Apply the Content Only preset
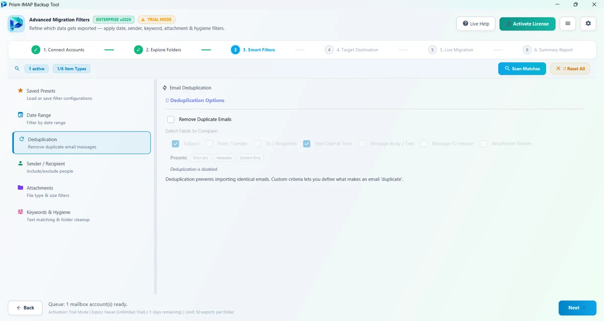The width and height of the screenshot is (604, 321). pyautogui.click(x=250, y=158)
